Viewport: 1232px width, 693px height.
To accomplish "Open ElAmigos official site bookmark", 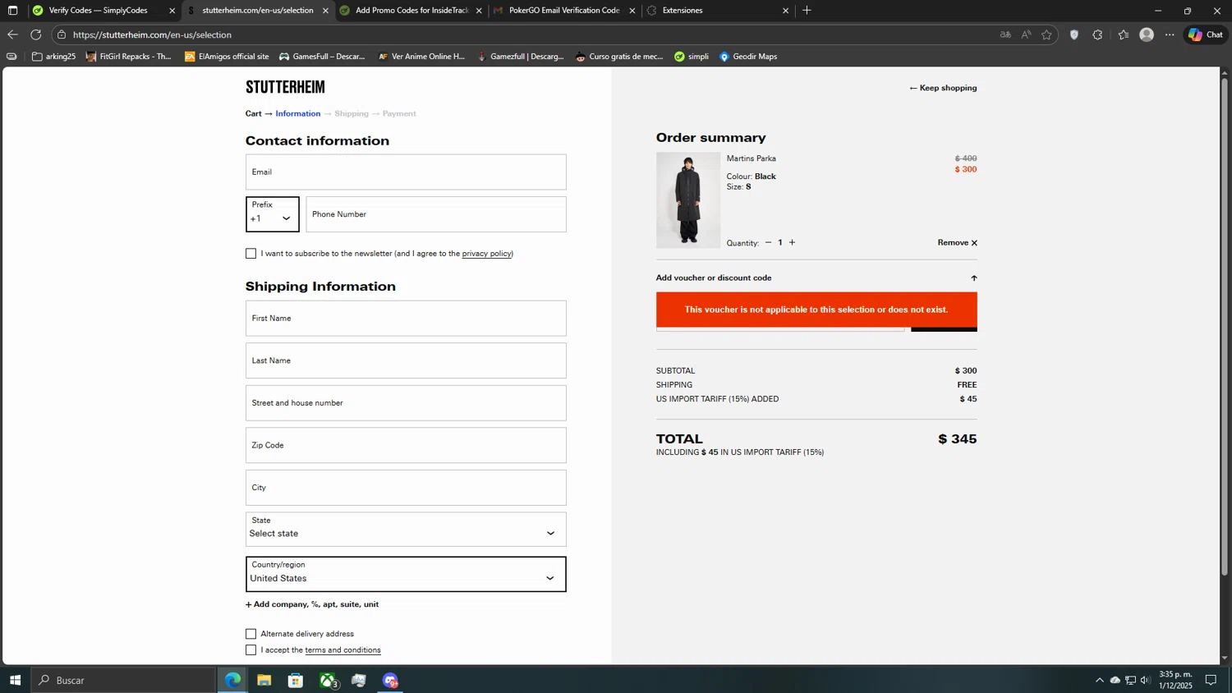I will coord(227,57).
